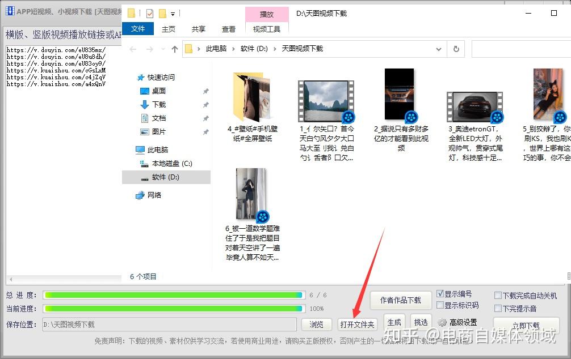Click the 6_被一道数学题难住了 file name
571x359 pixels.
253,243
